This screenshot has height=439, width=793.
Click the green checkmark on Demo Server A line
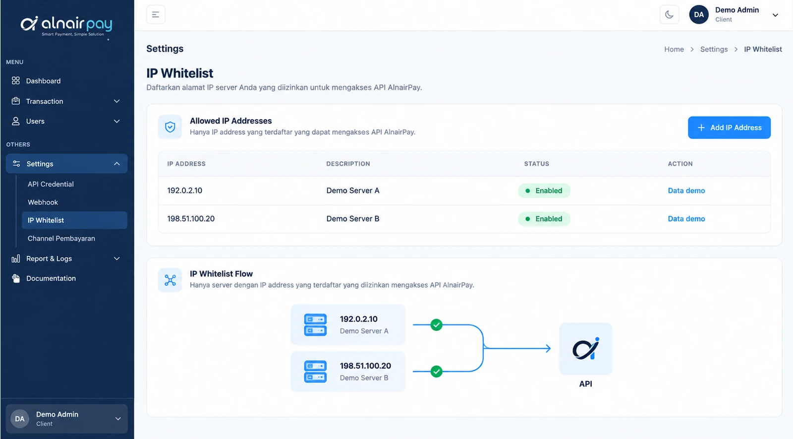tap(436, 325)
